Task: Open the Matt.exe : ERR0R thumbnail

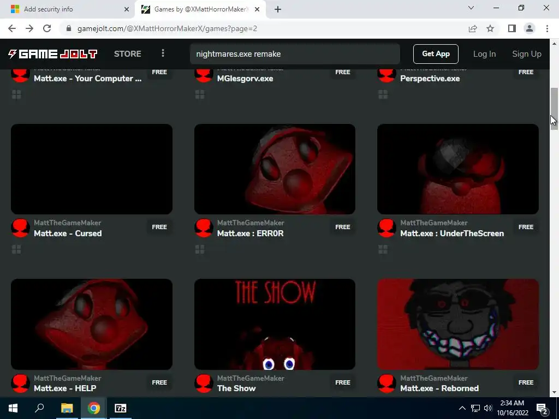Action: tap(275, 169)
